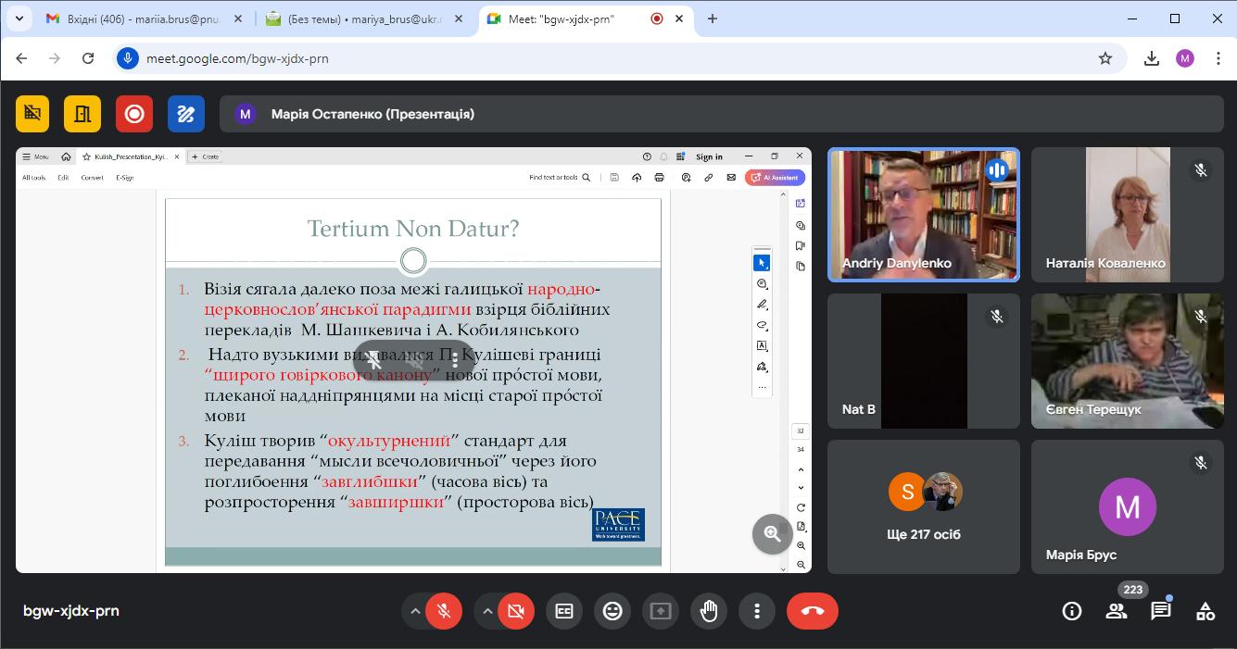Viewport: 1237px width, 649px height.
Task: Turn on the camera
Action: 516,611
